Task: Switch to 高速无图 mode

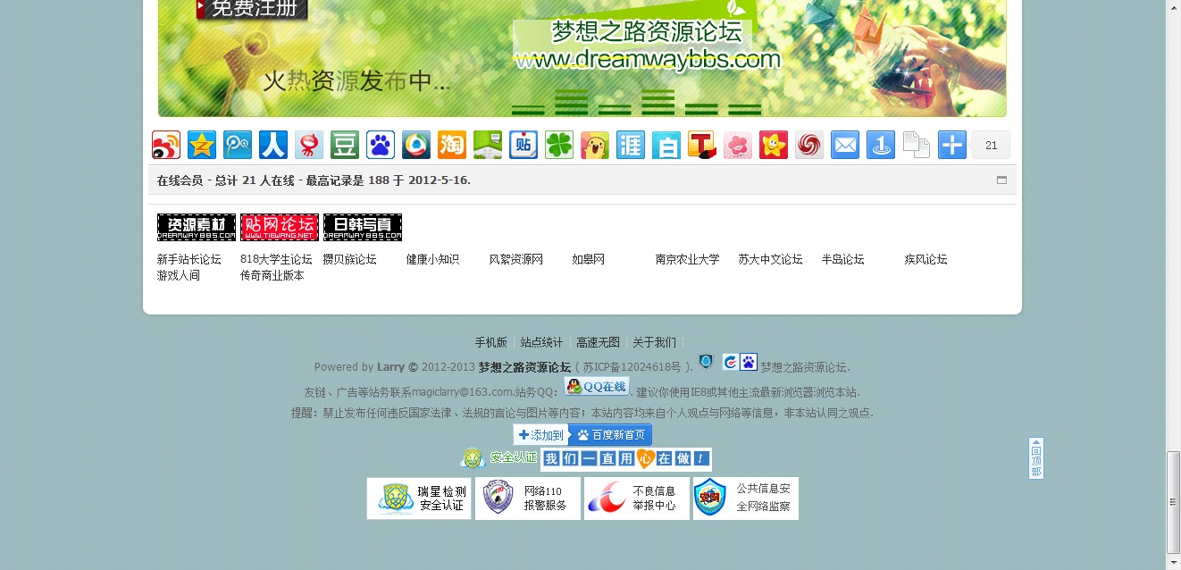Action: (599, 342)
